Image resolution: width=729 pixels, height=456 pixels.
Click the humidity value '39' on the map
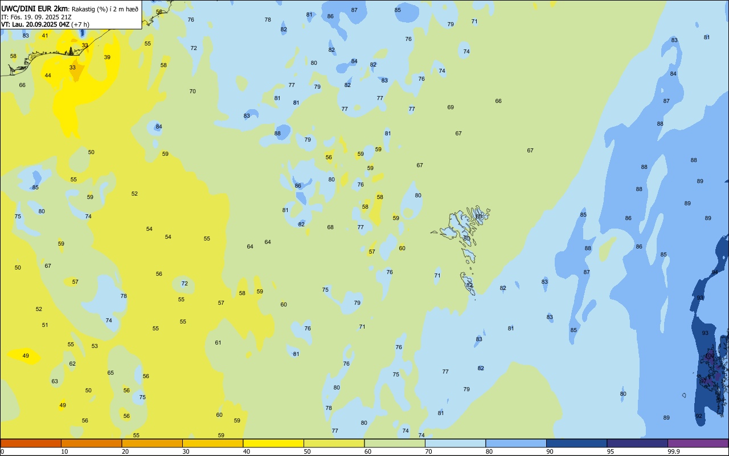pos(107,57)
